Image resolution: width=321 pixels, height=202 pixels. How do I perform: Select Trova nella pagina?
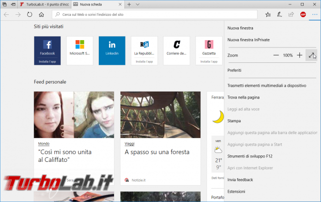243,98
